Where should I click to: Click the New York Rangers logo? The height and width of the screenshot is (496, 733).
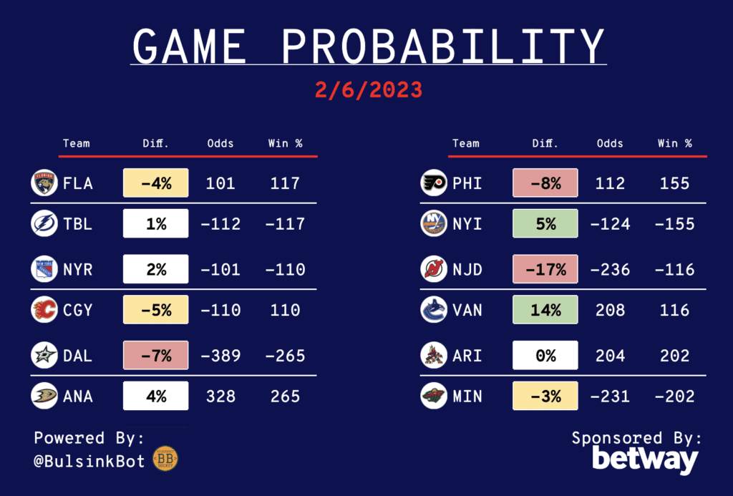coord(44,269)
